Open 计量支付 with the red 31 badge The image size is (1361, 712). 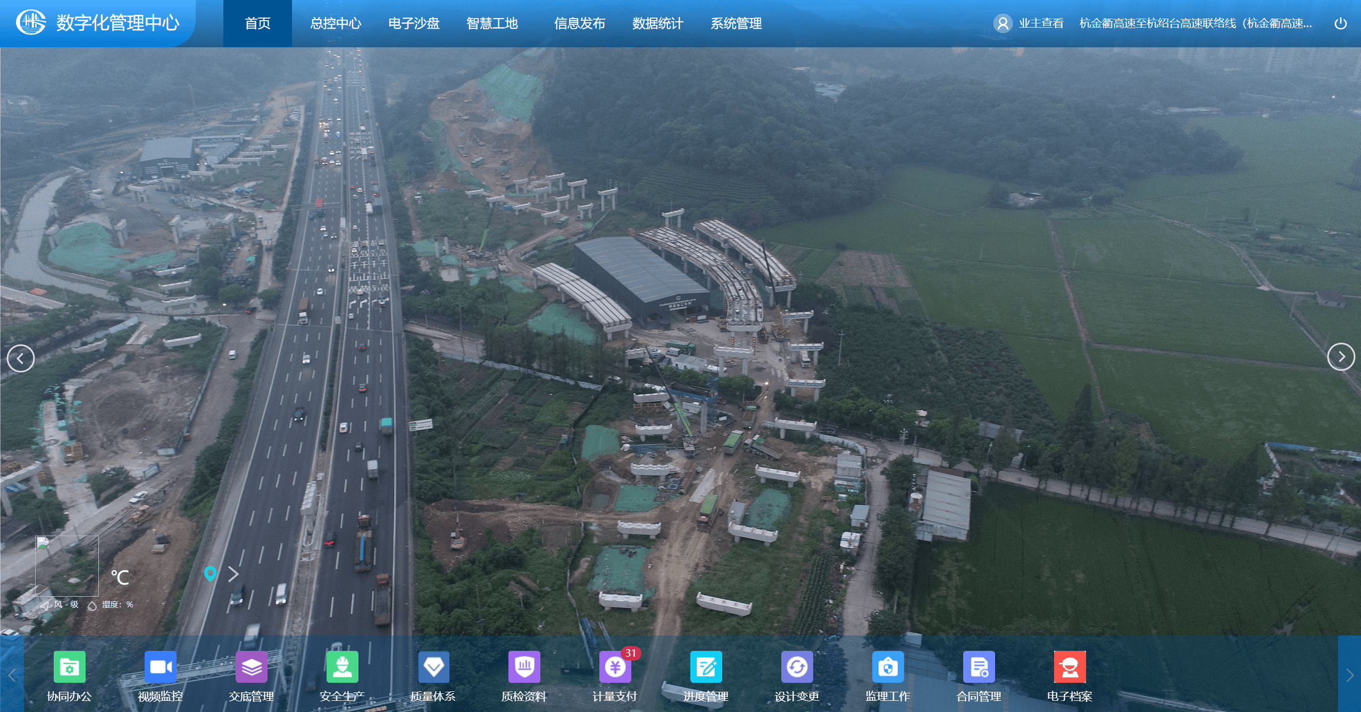coord(615,666)
